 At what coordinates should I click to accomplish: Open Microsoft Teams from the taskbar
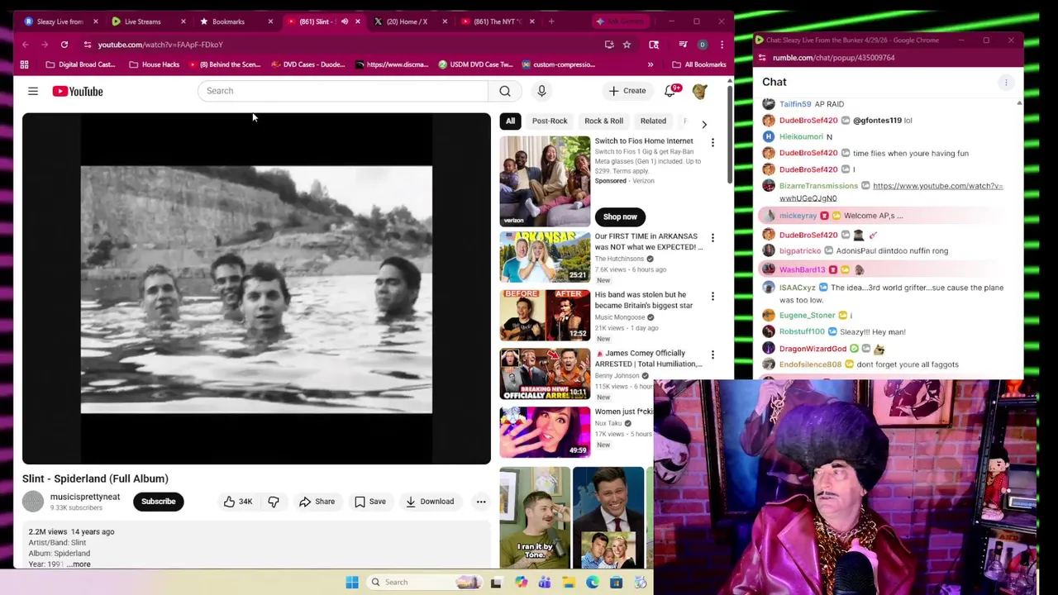pos(545,583)
